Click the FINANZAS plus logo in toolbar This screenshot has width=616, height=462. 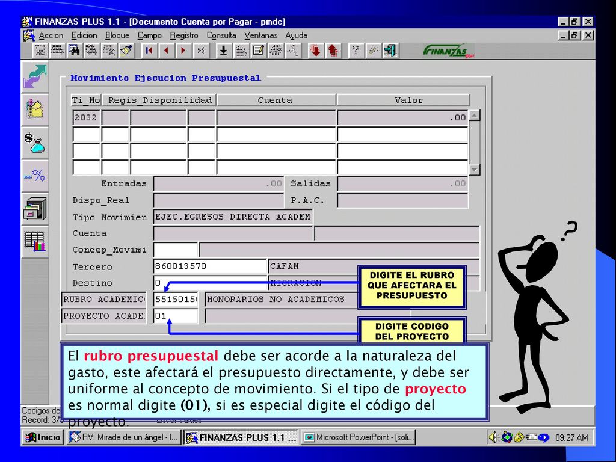click(x=448, y=51)
